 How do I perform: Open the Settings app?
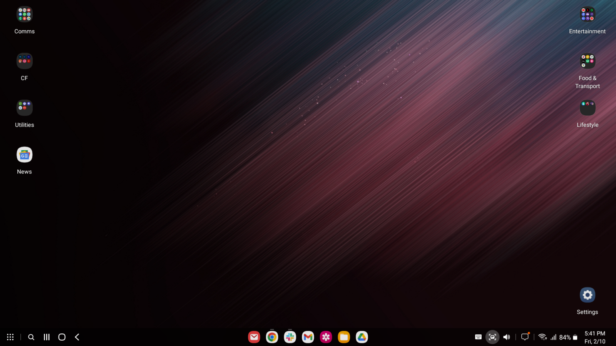(587, 295)
